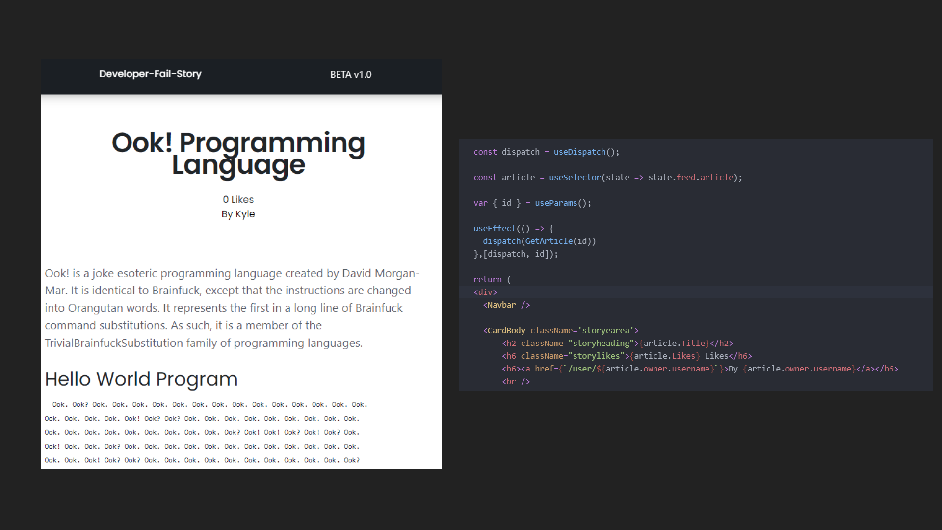The image size is (942, 530).
Task: Click the '},[dispatch, id]);' code line
Action: point(516,254)
